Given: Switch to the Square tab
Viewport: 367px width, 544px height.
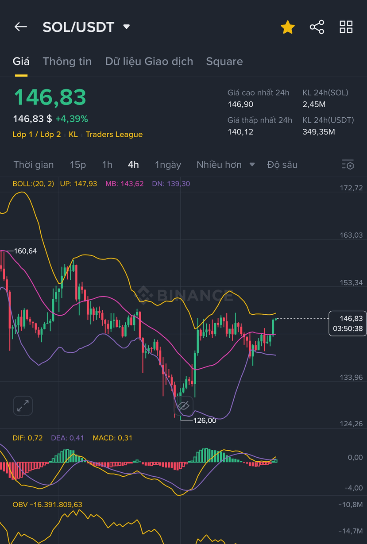Looking at the screenshot, I should 224,62.
